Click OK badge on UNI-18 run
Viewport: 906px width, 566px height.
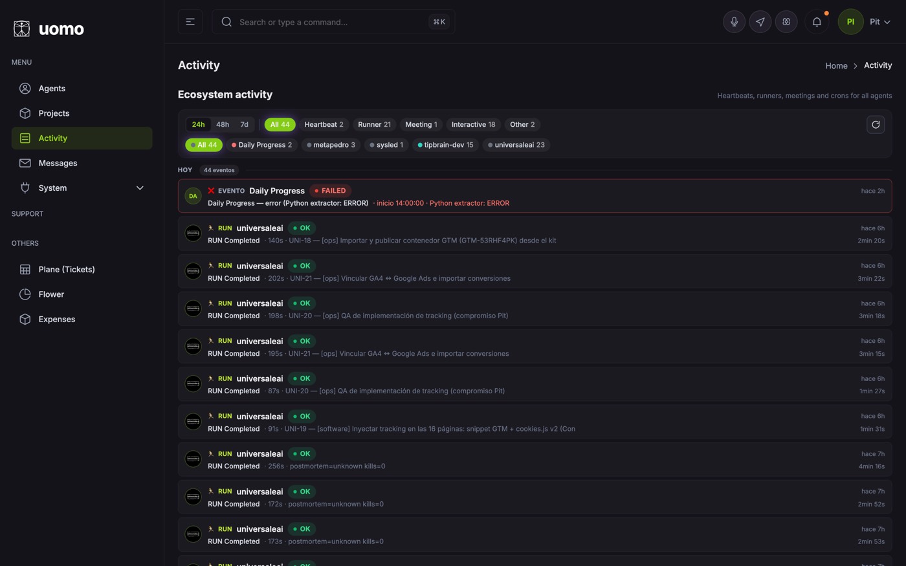point(302,228)
